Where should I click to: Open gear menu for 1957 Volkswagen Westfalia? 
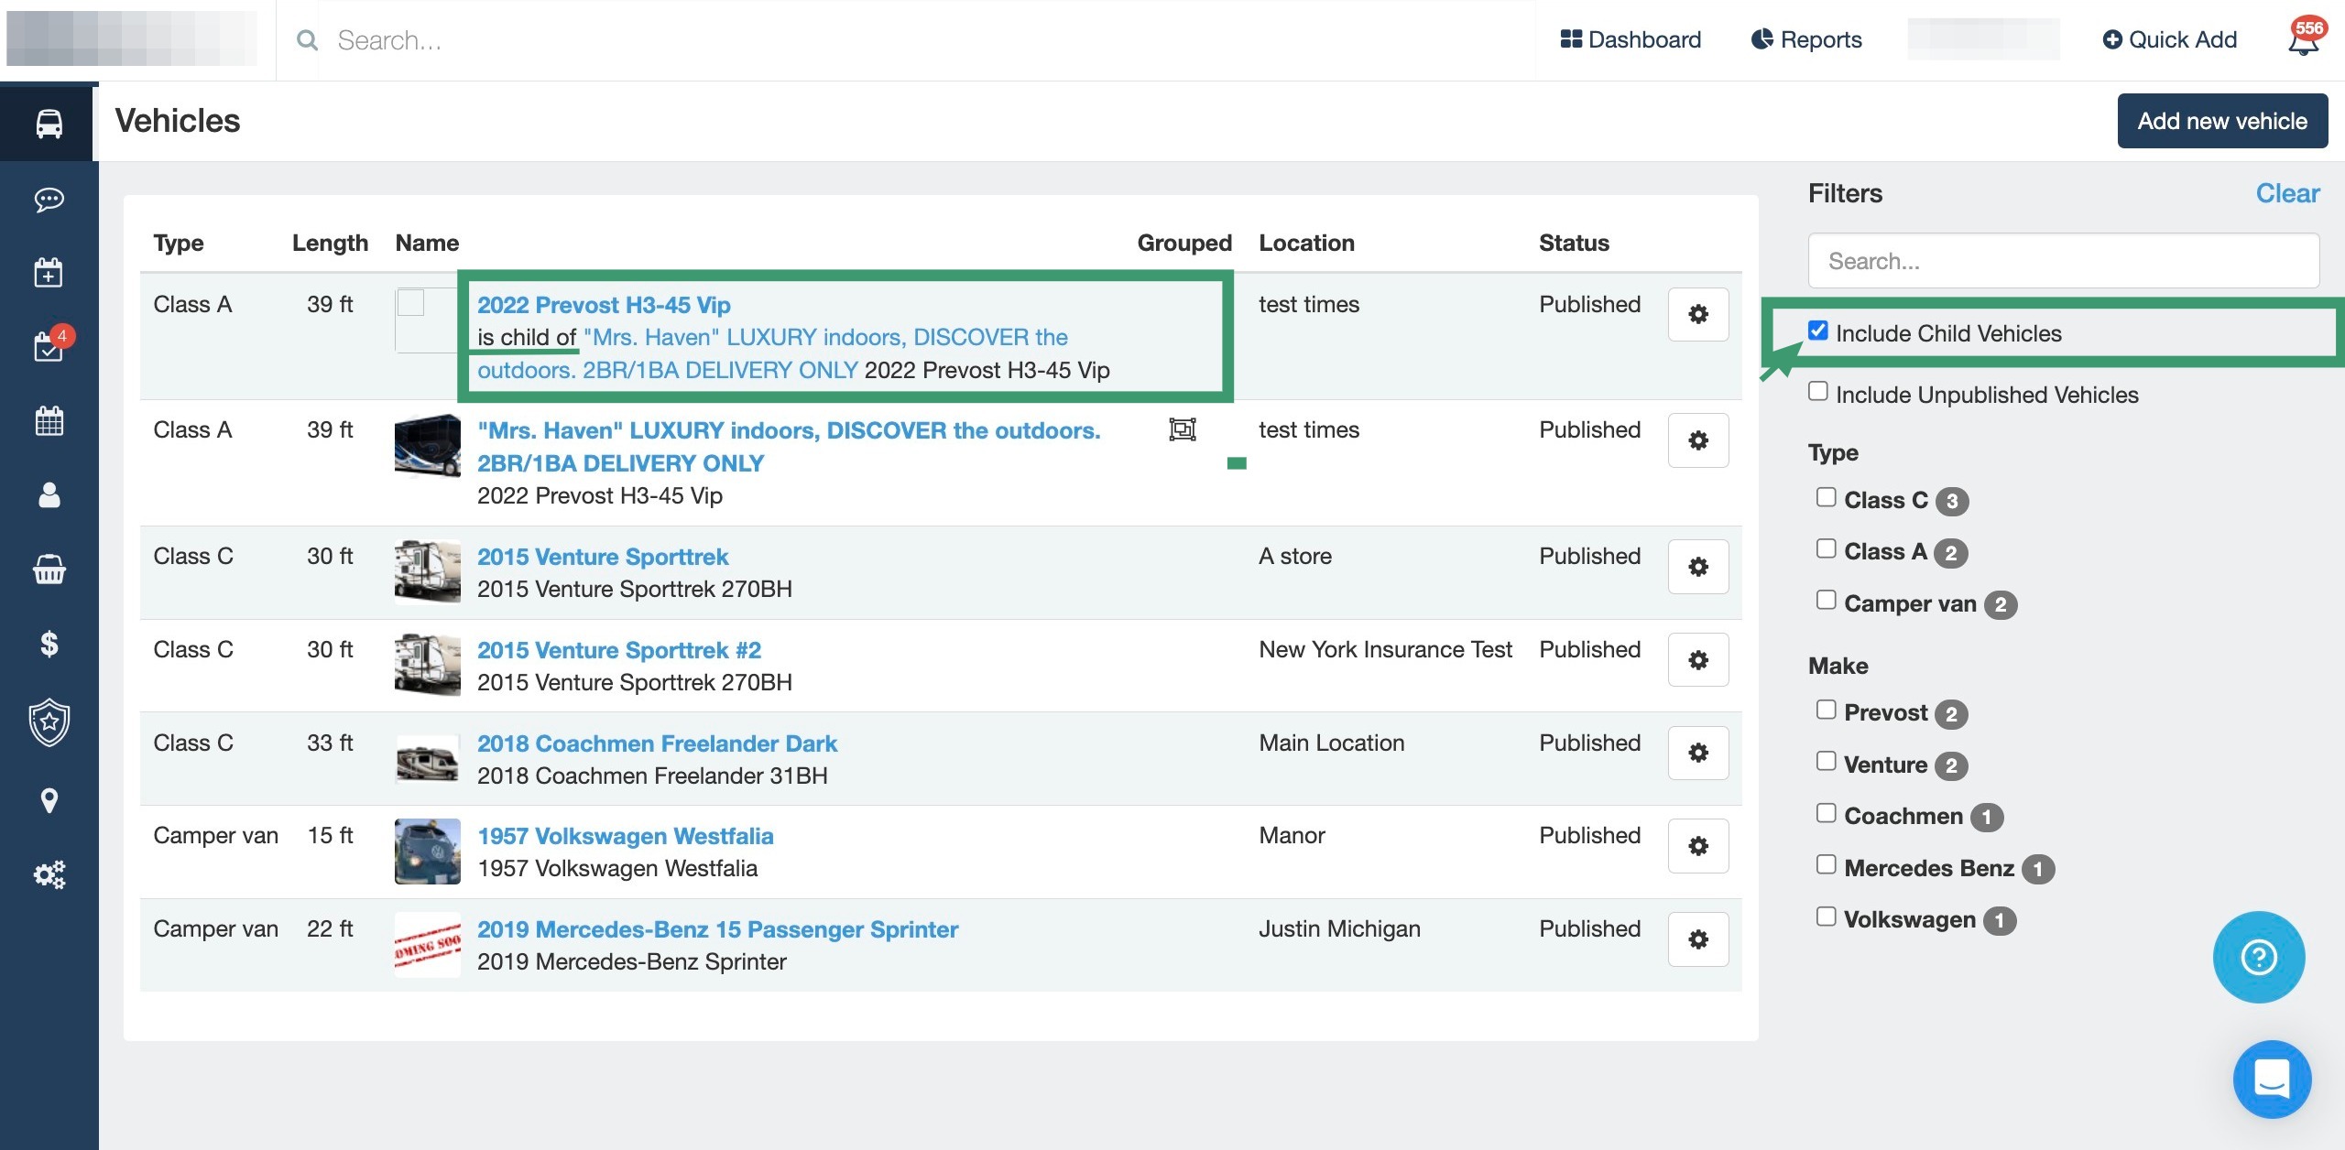1697,846
